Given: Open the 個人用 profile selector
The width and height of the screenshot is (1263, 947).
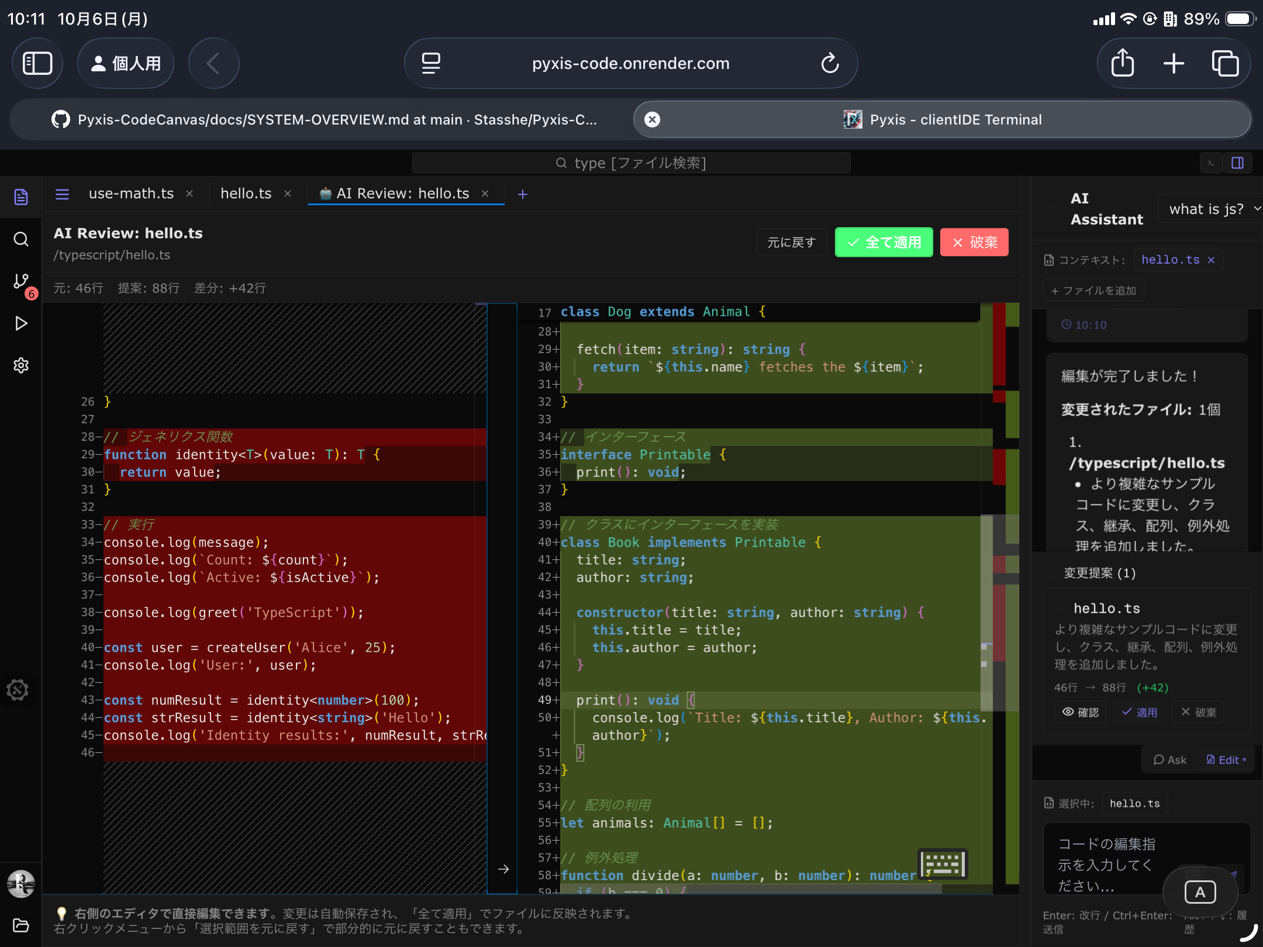Looking at the screenshot, I should [x=125, y=63].
